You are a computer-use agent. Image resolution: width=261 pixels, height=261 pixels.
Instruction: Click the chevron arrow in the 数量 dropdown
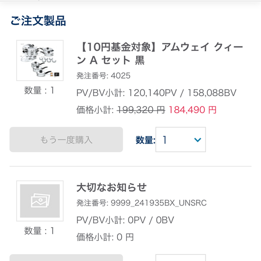197,139
